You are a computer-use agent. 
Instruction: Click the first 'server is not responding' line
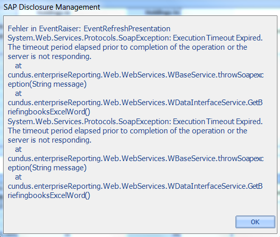(x=49, y=56)
